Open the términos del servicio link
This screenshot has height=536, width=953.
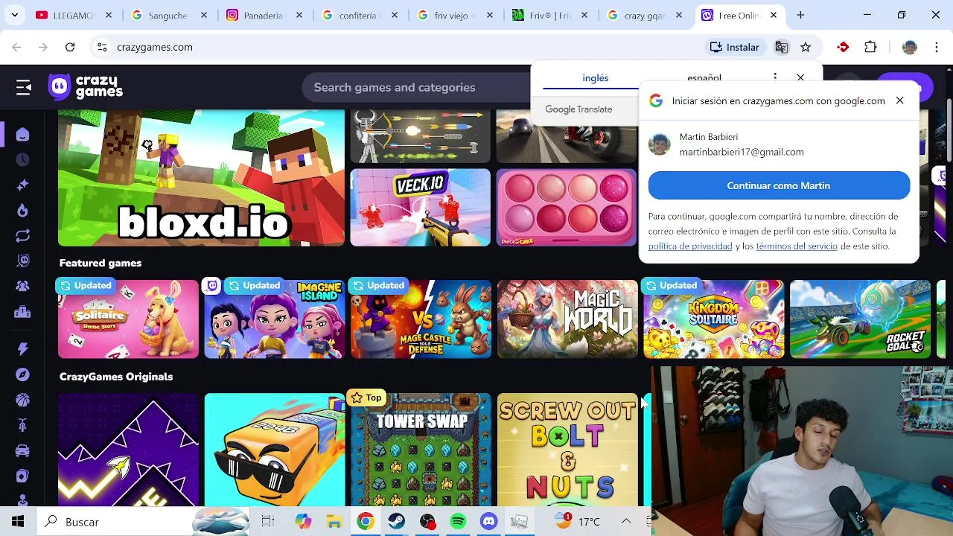click(797, 246)
